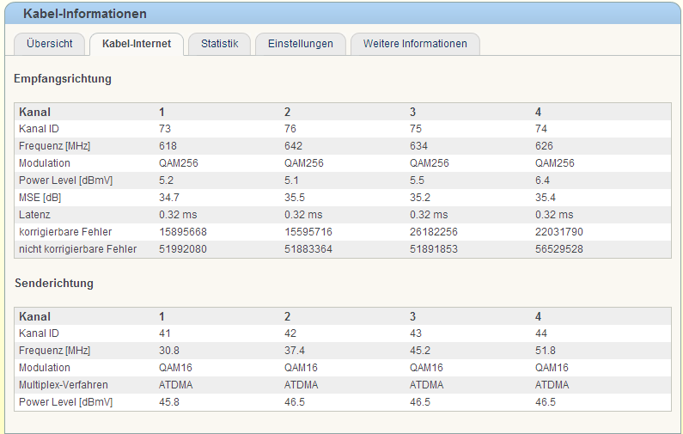Click downstream frequency value 634
Image resolution: width=683 pixels, height=434 pixels.
tap(418, 146)
